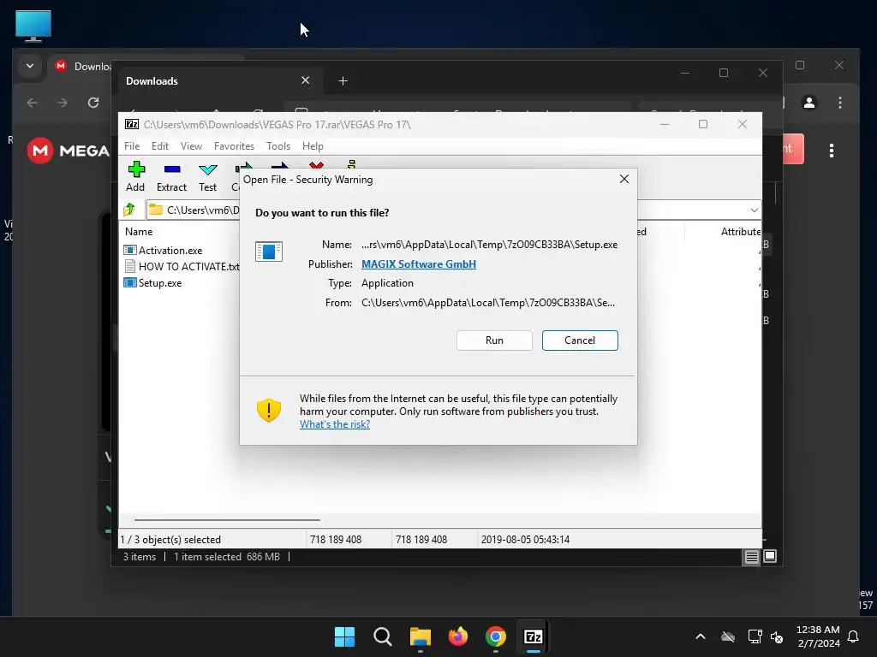Open File Explorer from the taskbar
Viewport: 877px width, 657px height.
pos(420,636)
